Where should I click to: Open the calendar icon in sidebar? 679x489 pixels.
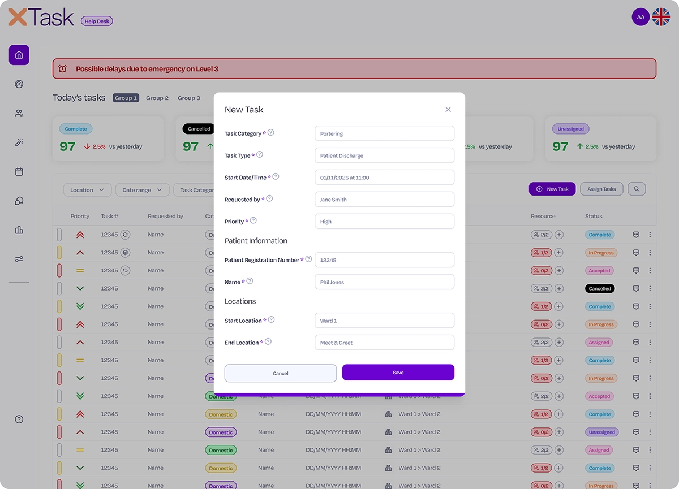[19, 172]
